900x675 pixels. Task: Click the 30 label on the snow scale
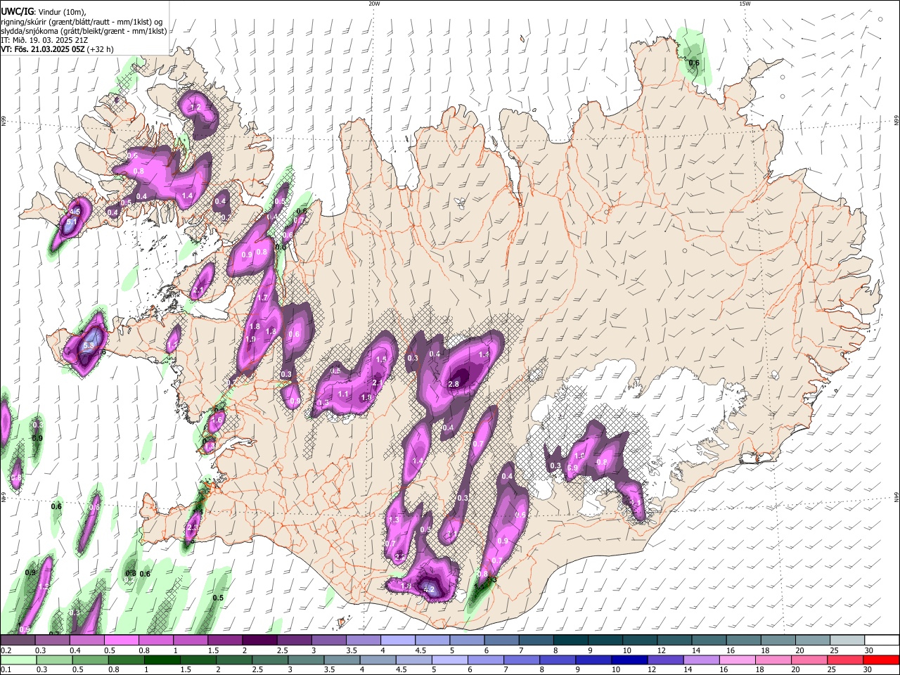coord(868,650)
